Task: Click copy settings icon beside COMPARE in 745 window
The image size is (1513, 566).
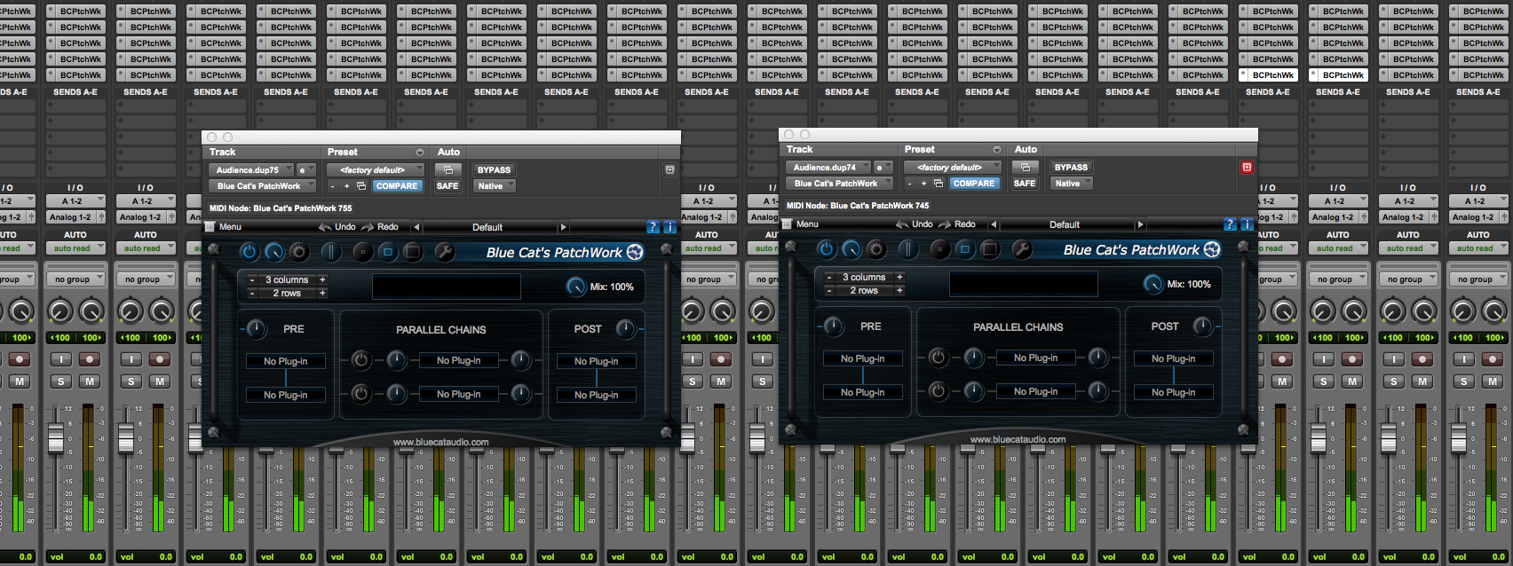Action: pyautogui.click(x=939, y=184)
